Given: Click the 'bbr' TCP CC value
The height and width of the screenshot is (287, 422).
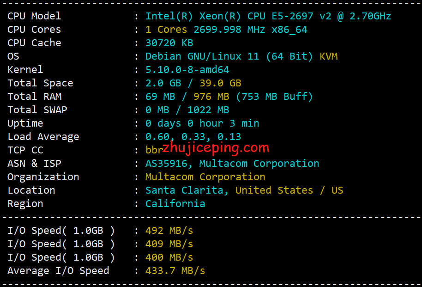Looking at the screenshot, I should (154, 150).
